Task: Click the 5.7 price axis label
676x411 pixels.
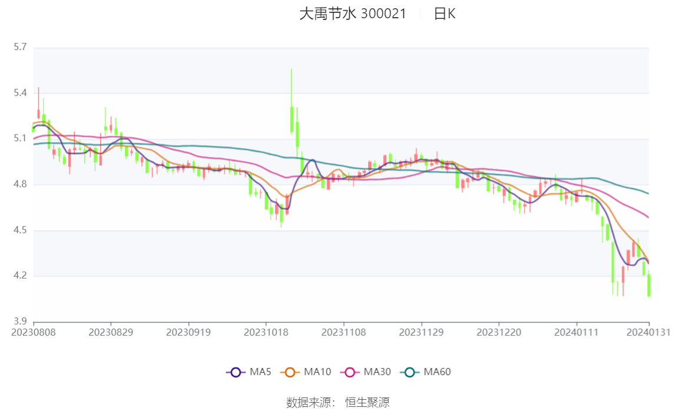Action: coord(20,47)
